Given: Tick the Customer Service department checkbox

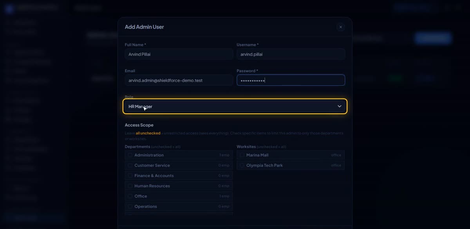Looking at the screenshot, I should pyautogui.click(x=130, y=165).
